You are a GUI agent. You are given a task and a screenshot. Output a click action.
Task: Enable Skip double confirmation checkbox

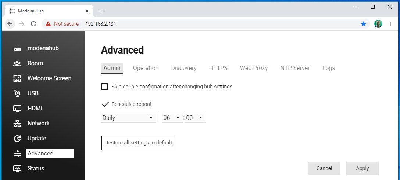[x=104, y=87]
